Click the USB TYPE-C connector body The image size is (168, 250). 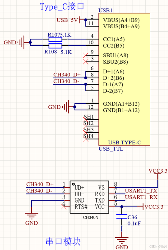coord(124,79)
